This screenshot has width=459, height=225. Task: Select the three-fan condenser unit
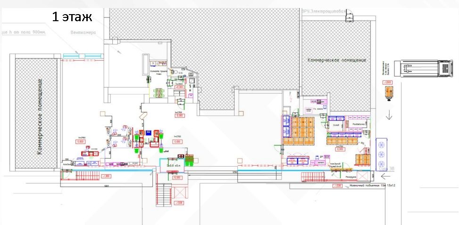pyautogui.click(x=382, y=152)
